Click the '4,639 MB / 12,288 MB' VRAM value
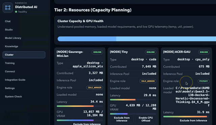This screenshot has width=216, height=125. coord(141,107)
